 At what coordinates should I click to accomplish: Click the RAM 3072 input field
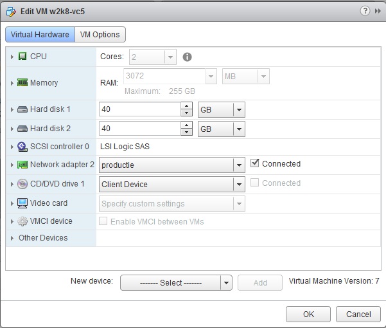(164, 76)
